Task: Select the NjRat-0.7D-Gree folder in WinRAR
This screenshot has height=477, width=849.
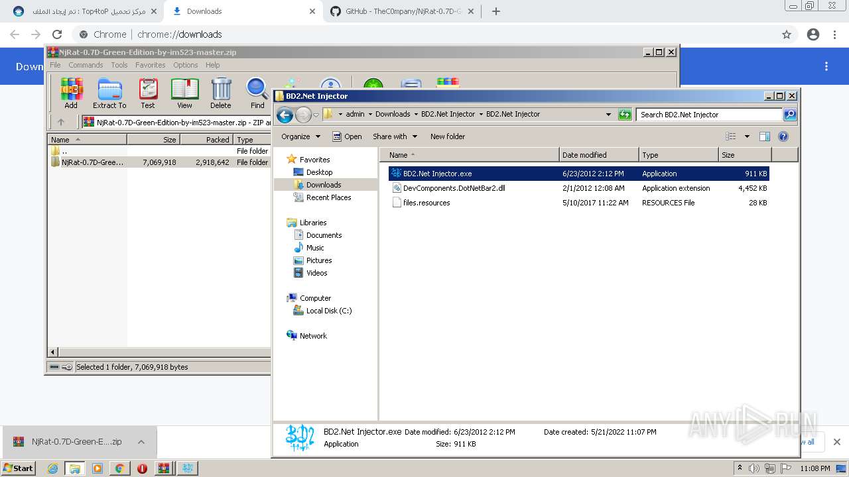Action: pyautogui.click(x=92, y=162)
